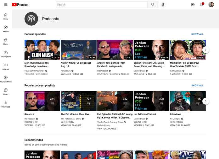Click the search magnifier button
Image resolution: width=219 pixels, height=159 pixels.
click(x=153, y=4)
